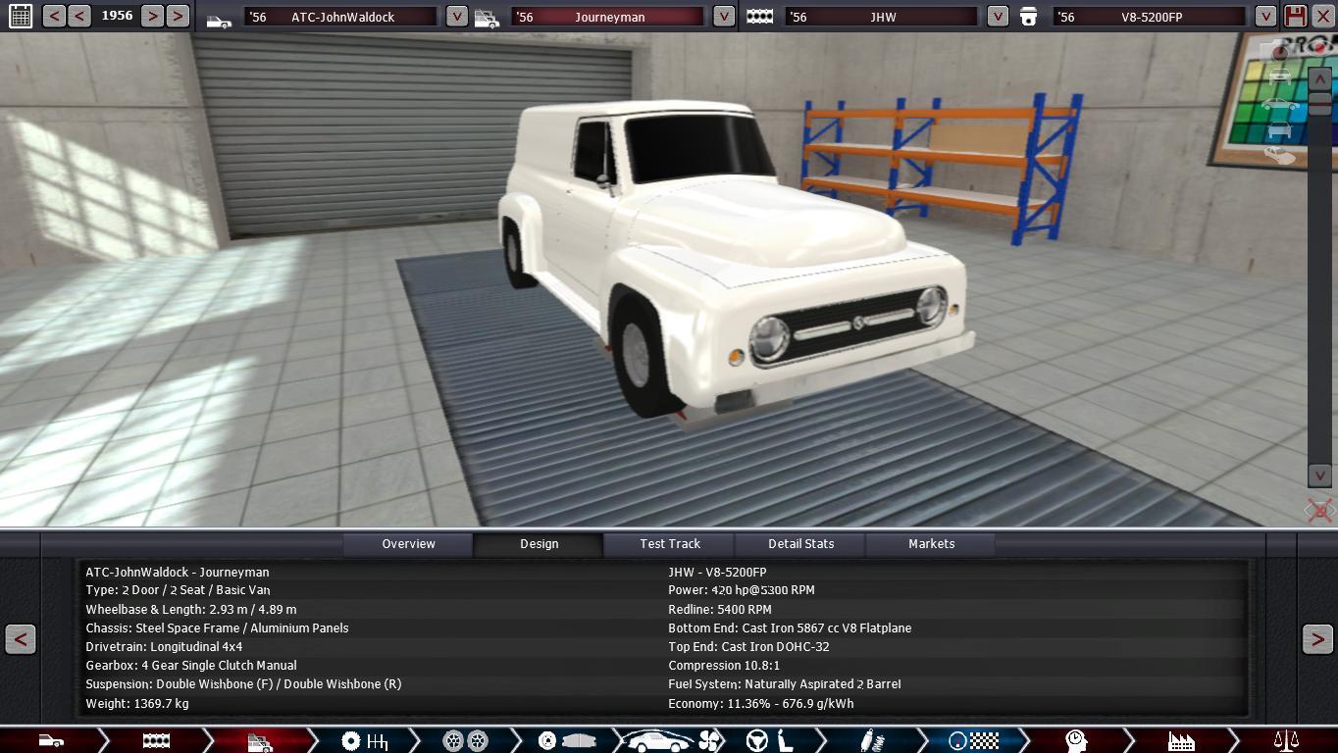Open the wheels and tires section
The height and width of the screenshot is (753, 1338).
click(465, 740)
